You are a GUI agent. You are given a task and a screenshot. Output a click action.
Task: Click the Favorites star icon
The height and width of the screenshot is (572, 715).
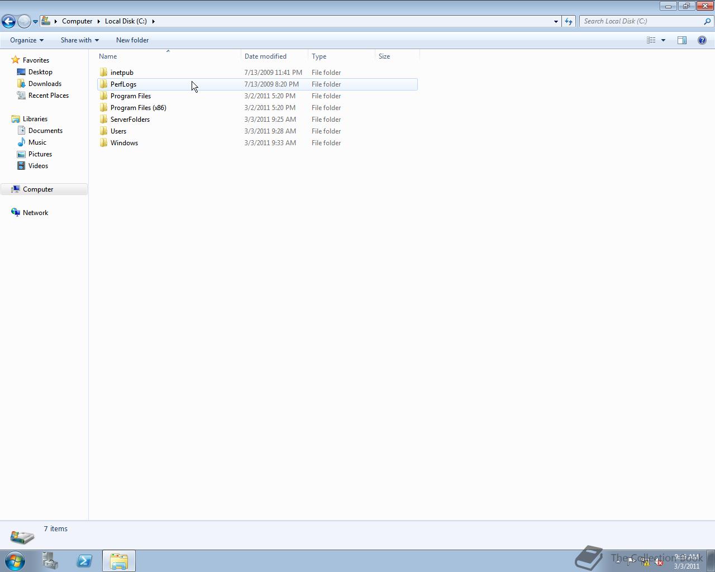click(x=16, y=60)
